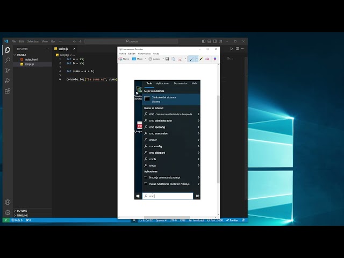The width and height of the screenshot is (344, 258).
Task: Click the script.js breadcrumb in the editor
Action: point(64,55)
